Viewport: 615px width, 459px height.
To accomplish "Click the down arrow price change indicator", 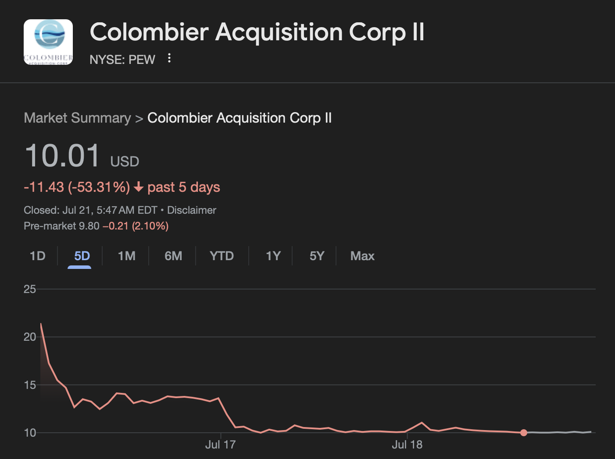I will [x=139, y=187].
